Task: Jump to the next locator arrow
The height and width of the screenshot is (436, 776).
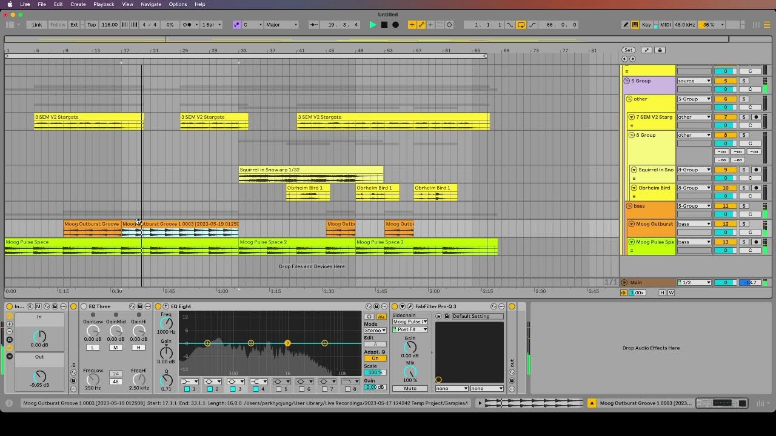Action: tap(632, 59)
